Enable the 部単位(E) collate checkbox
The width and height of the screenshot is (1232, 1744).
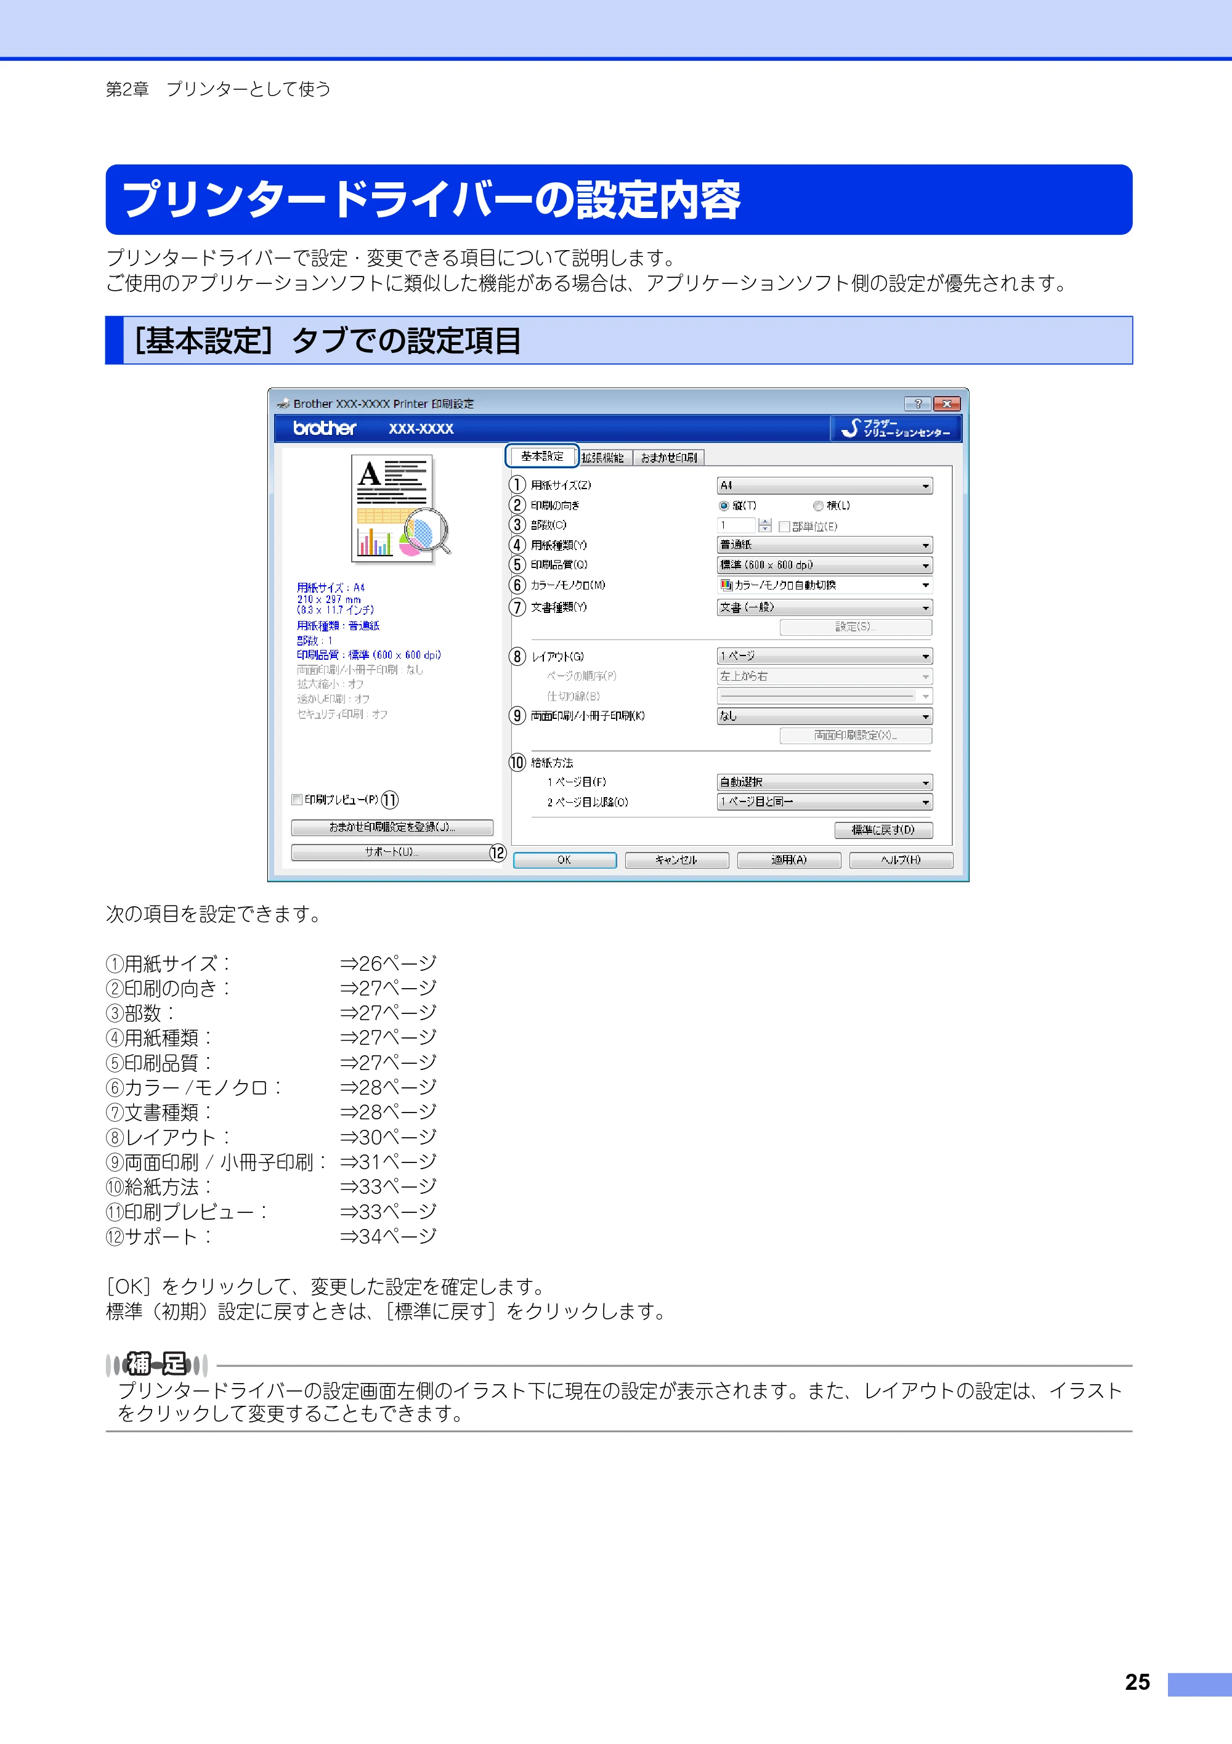785,526
